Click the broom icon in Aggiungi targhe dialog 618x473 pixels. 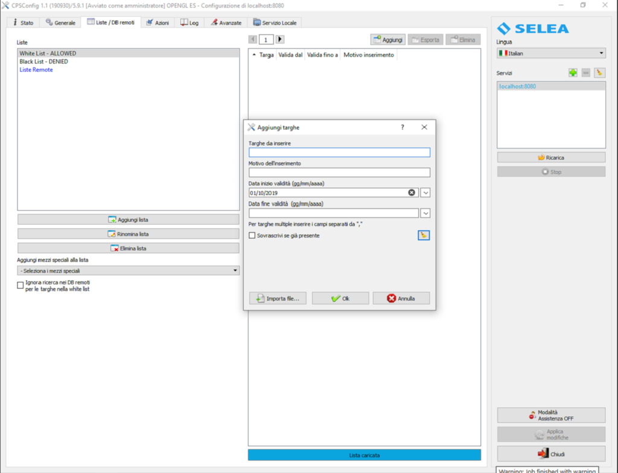(424, 235)
